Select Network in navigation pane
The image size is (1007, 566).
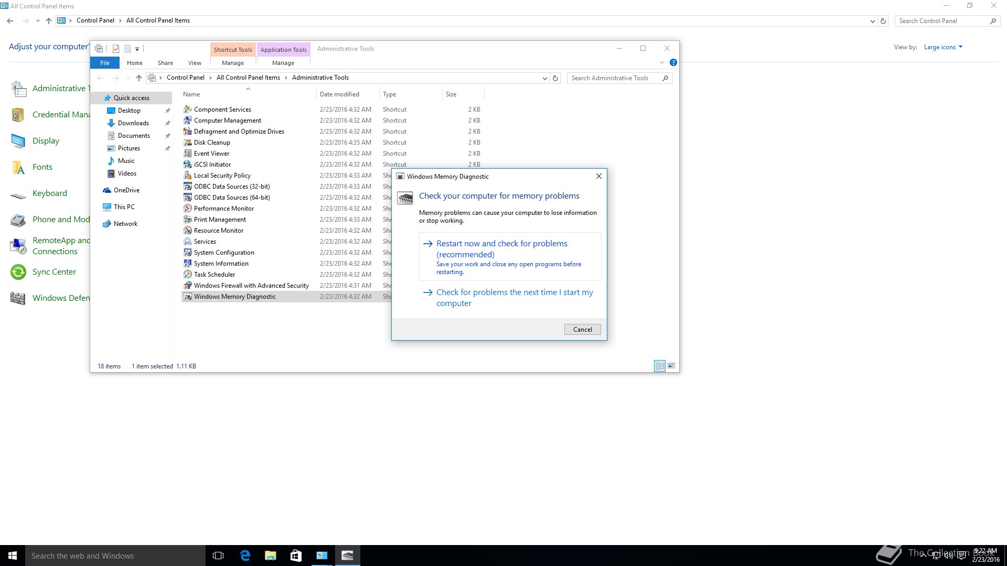click(125, 224)
